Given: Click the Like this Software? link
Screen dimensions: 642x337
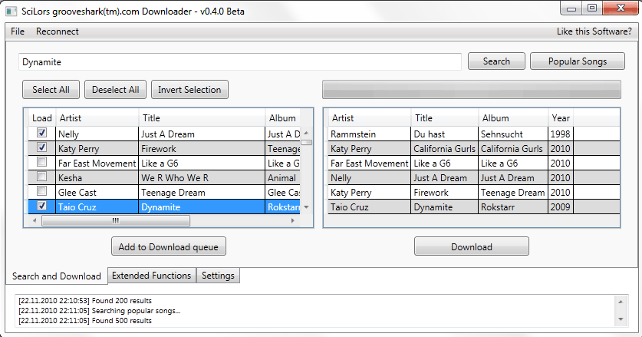Looking at the screenshot, I should (594, 31).
